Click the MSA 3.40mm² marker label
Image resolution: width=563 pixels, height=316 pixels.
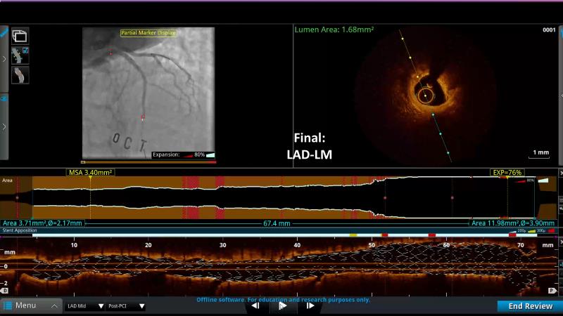(90, 172)
